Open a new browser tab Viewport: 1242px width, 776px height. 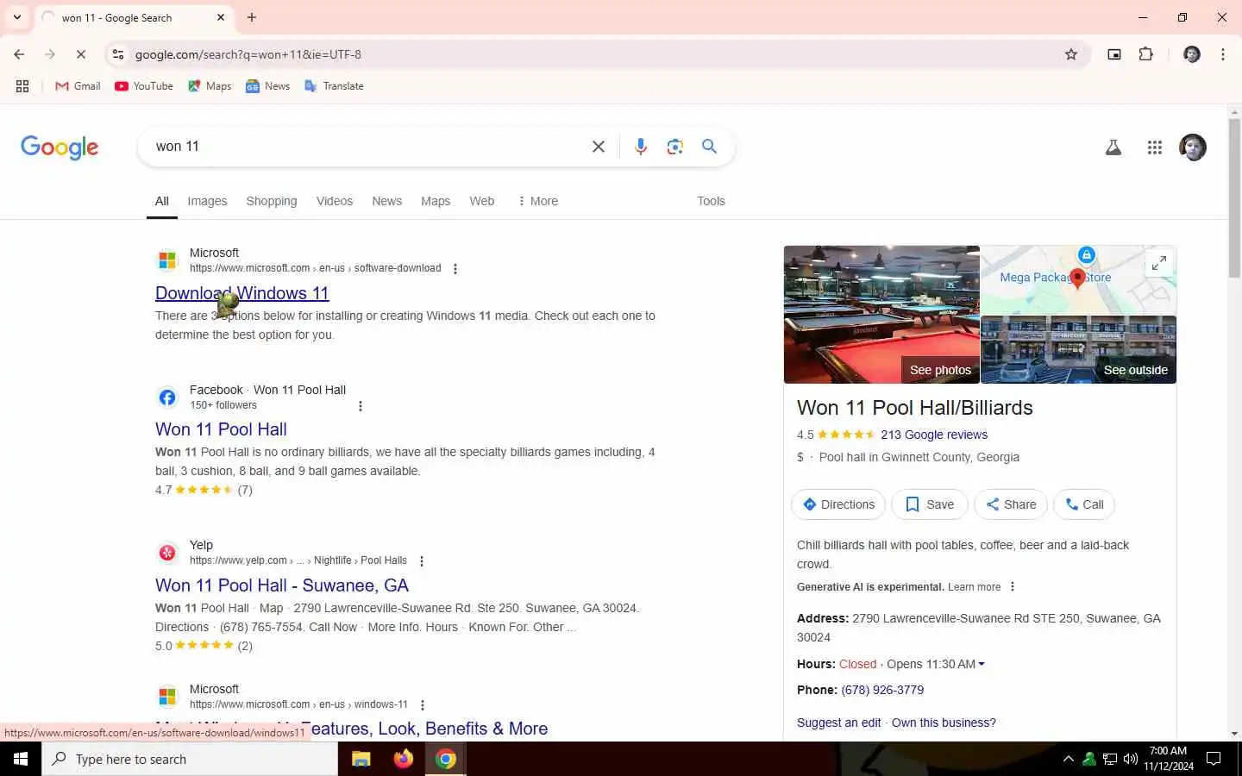tap(252, 17)
